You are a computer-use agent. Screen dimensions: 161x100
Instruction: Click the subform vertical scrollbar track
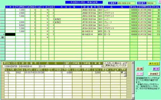tap(133, 80)
